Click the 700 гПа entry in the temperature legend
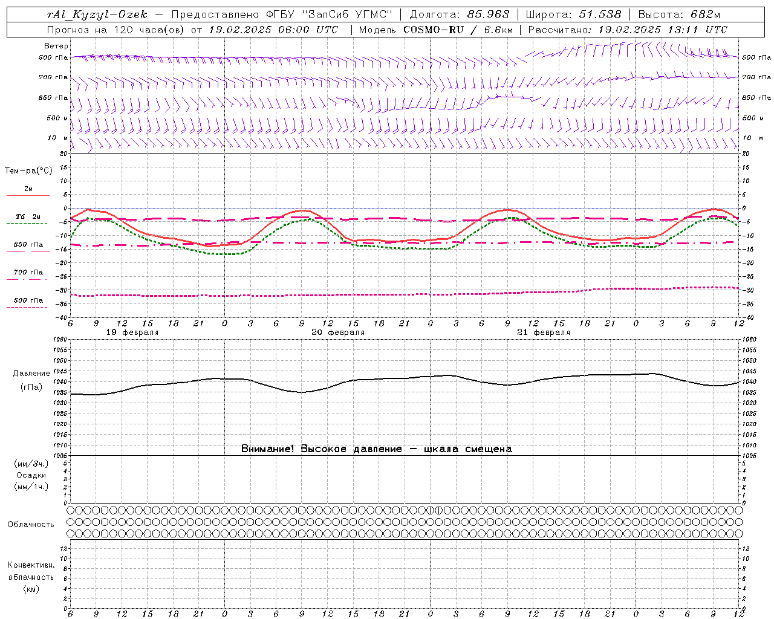The image size is (774, 619). click(28, 275)
